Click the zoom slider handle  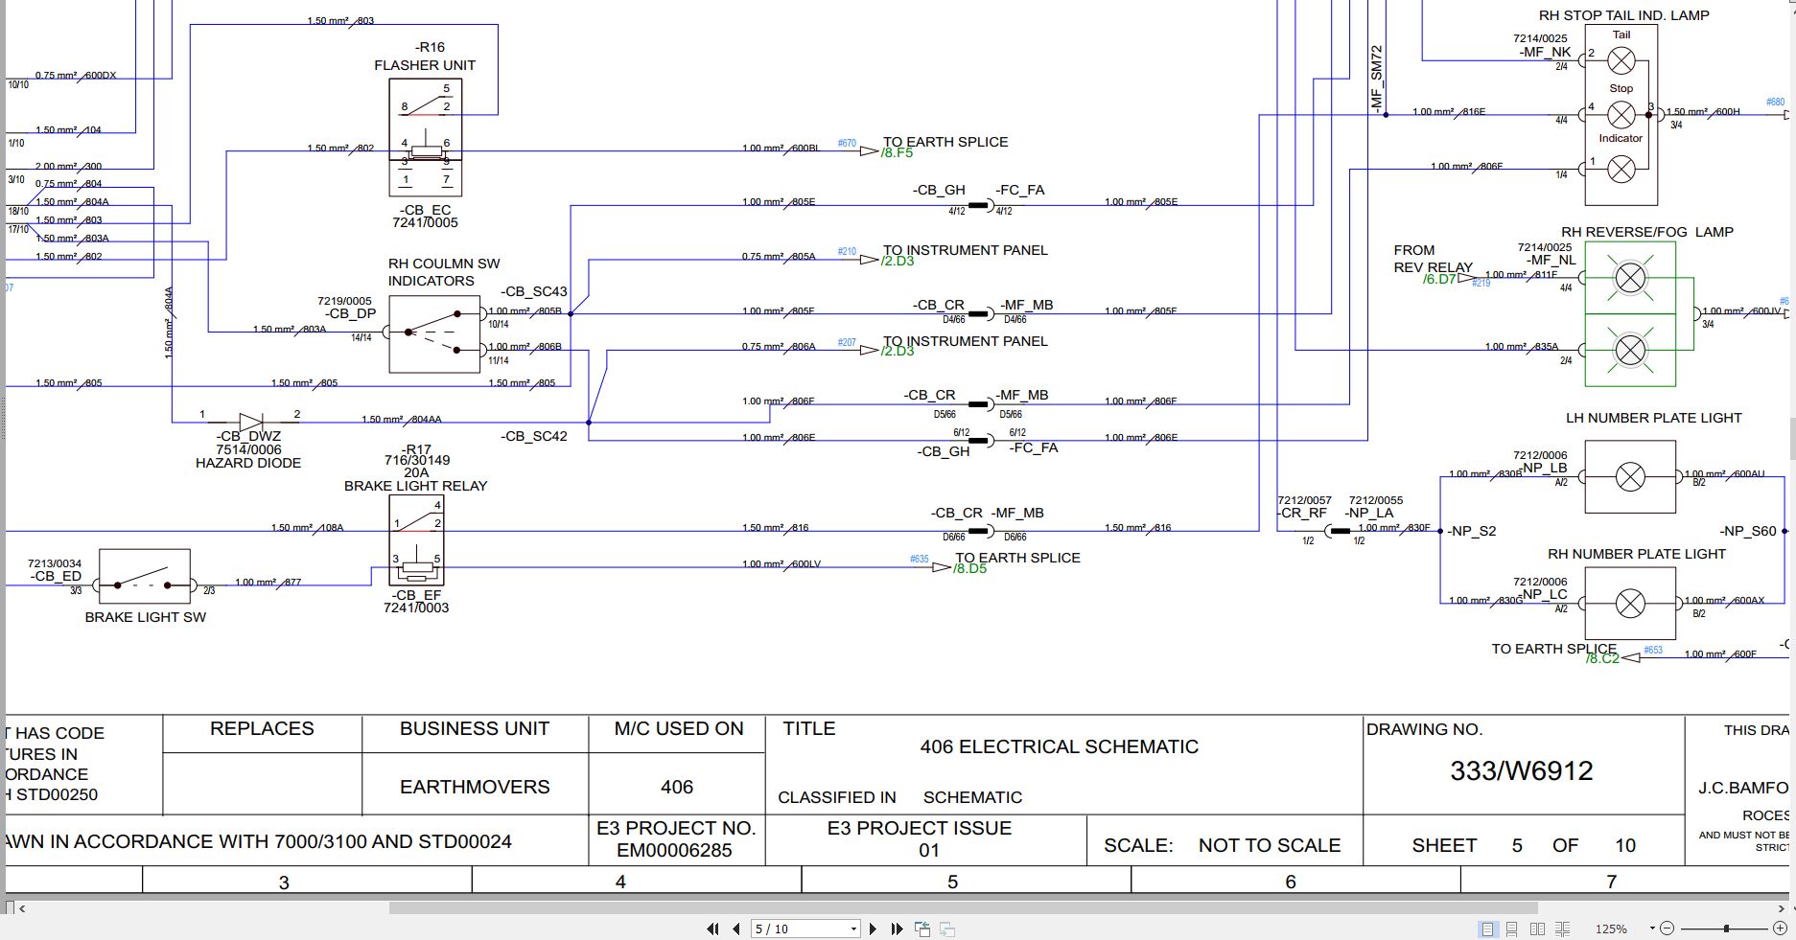(1726, 929)
